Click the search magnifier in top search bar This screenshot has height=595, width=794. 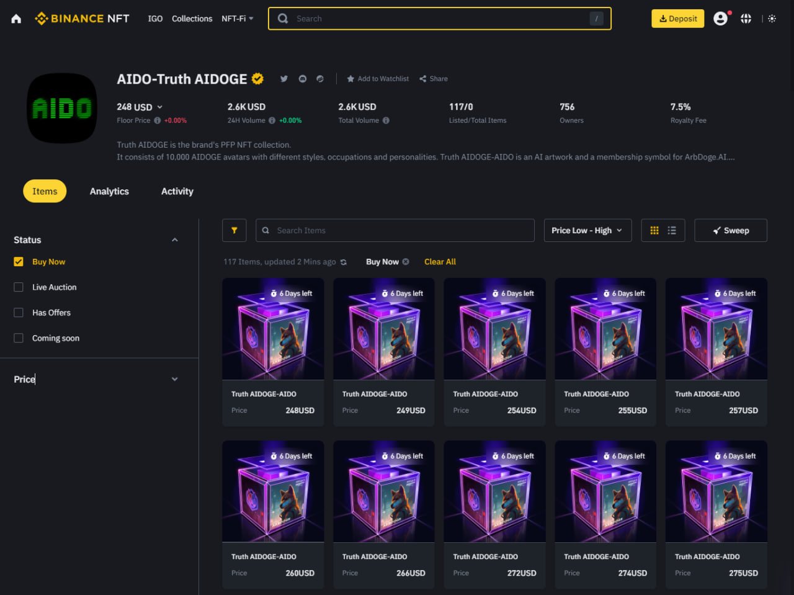(x=283, y=19)
